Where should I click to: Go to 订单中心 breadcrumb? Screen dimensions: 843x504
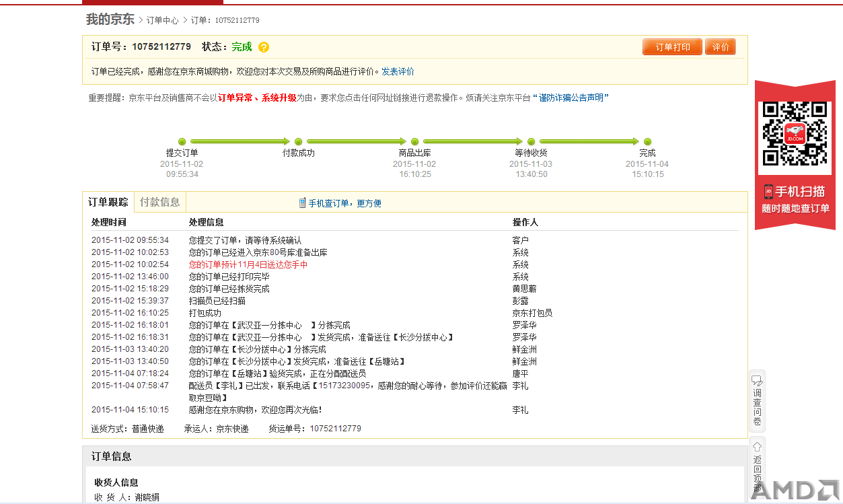163,21
